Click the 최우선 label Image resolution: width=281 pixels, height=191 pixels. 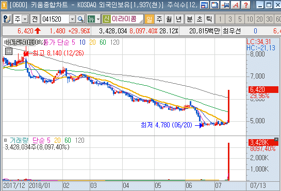coord(232,31)
